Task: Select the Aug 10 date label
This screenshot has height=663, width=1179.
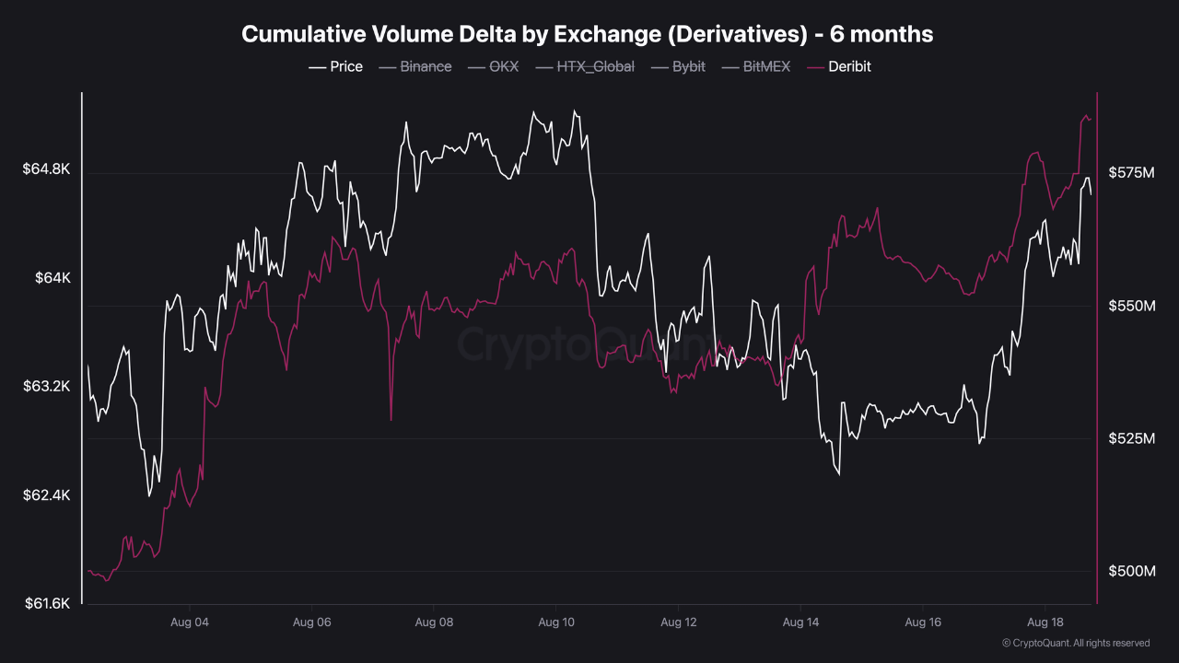Action: pos(556,622)
